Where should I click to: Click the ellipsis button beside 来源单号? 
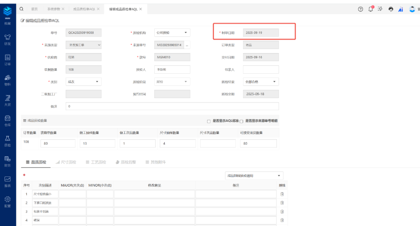click(x=188, y=45)
